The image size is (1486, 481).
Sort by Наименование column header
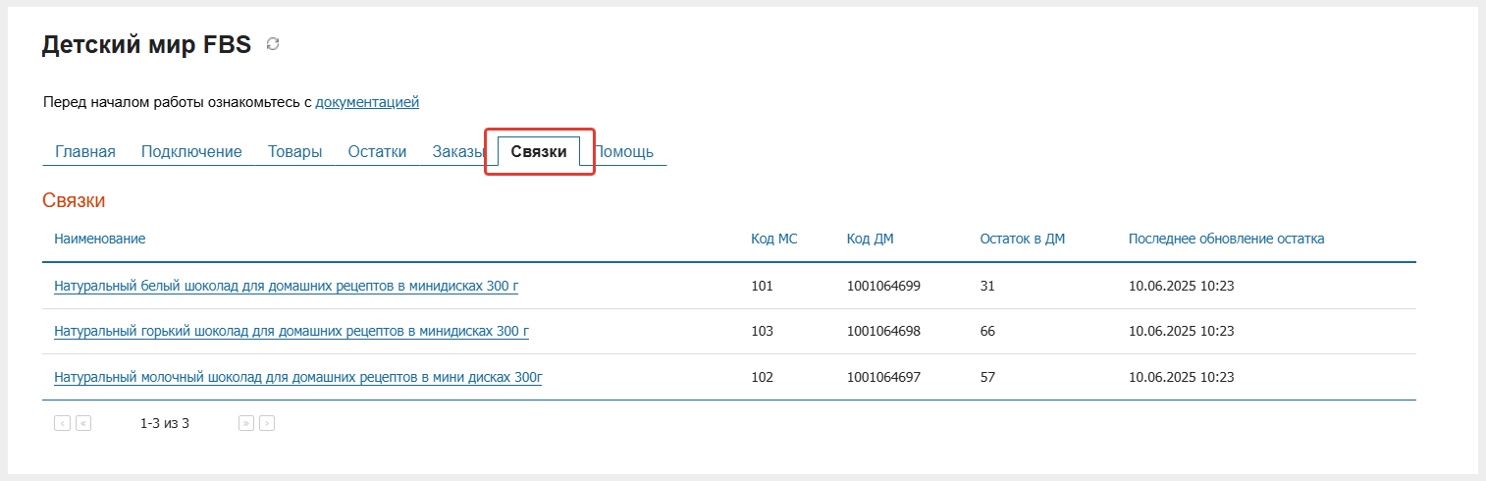coord(100,239)
